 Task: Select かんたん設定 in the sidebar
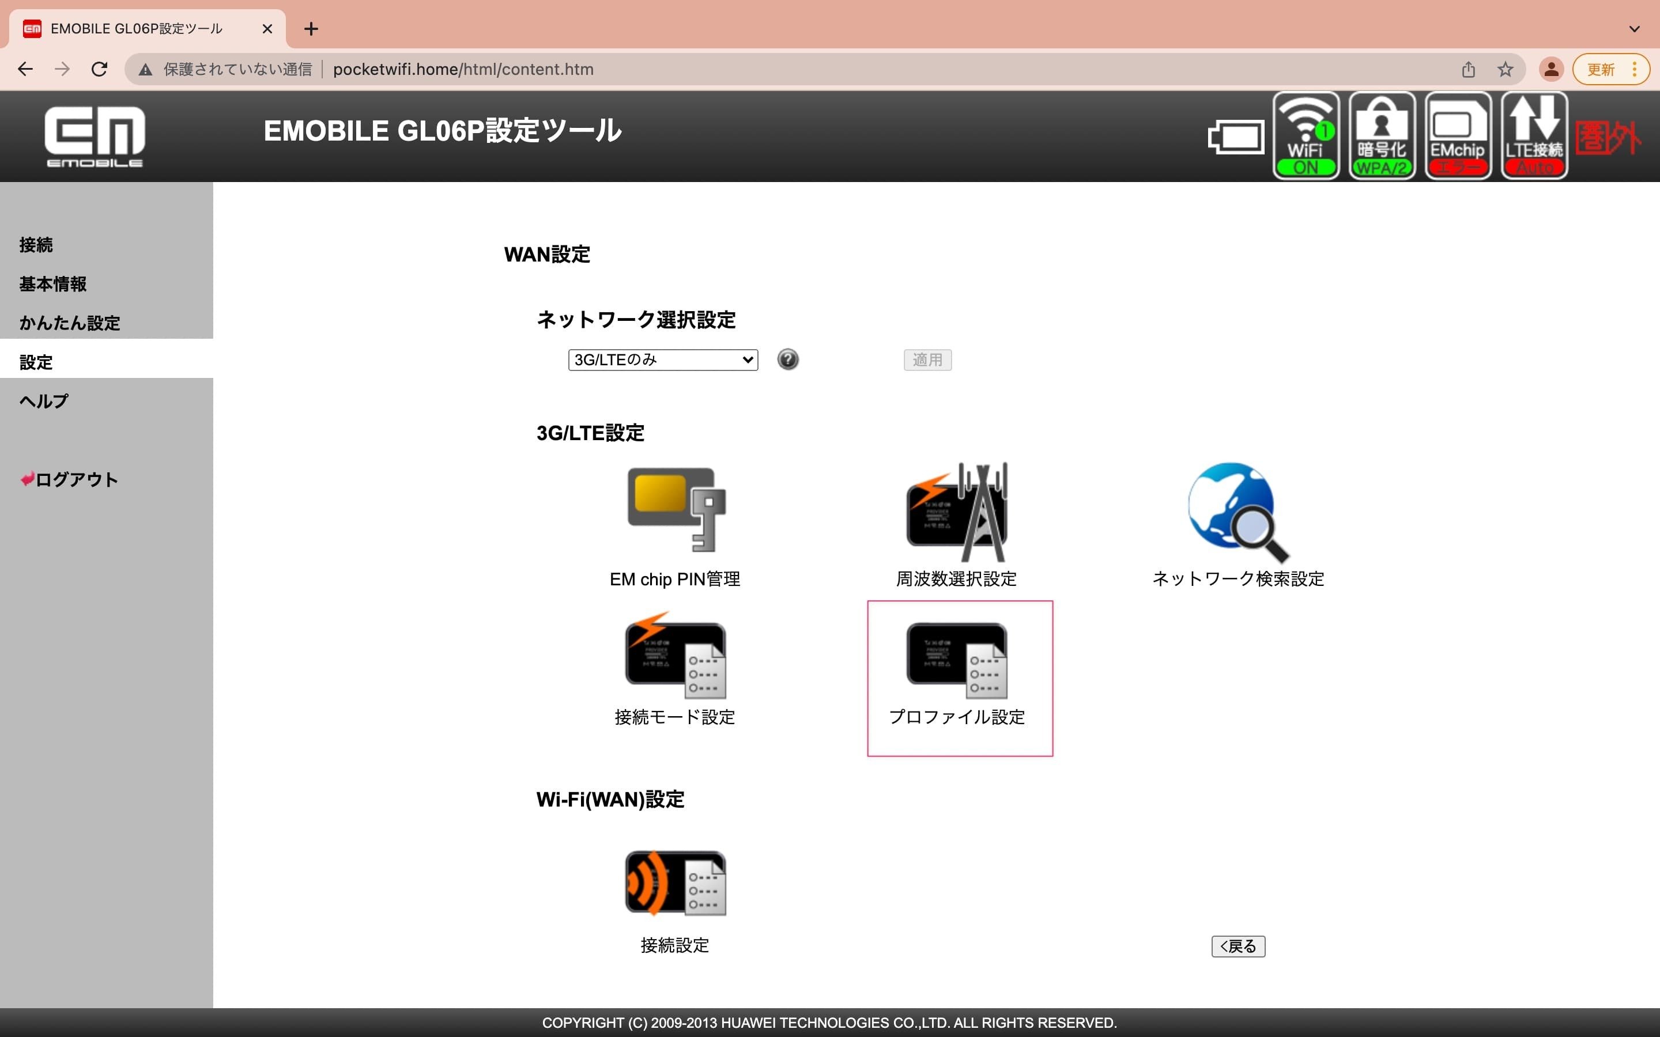point(69,323)
